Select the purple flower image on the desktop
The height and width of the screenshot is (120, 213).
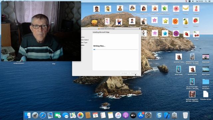pyautogui.click(x=176, y=33)
